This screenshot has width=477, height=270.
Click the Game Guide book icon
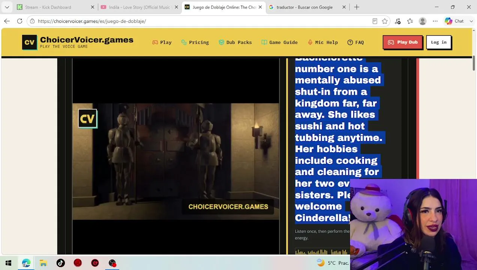coord(264,42)
